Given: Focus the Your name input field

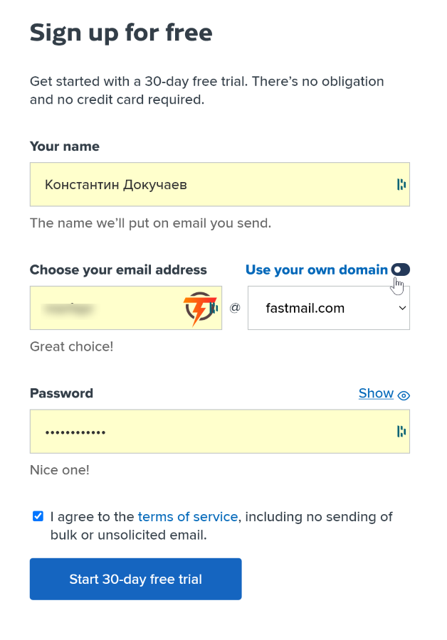Looking at the screenshot, I should click(220, 184).
